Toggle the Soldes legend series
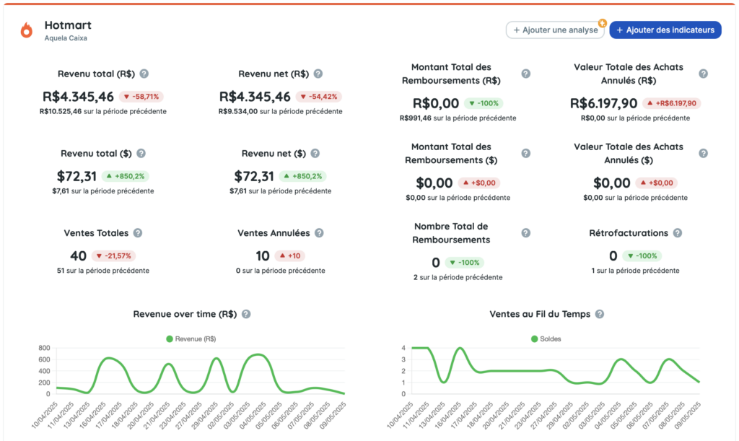Image resolution: width=739 pixels, height=441 pixels. click(x=546, y=339)
